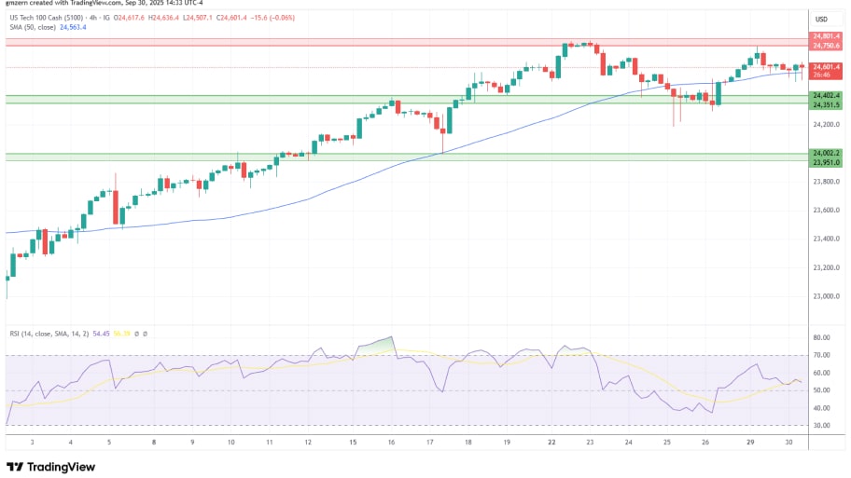Click the green 24,002.2 price label

827,153
